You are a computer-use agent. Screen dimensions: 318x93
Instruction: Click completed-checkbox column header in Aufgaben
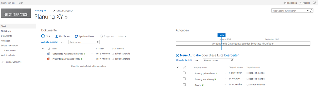[x=184, y=67]
